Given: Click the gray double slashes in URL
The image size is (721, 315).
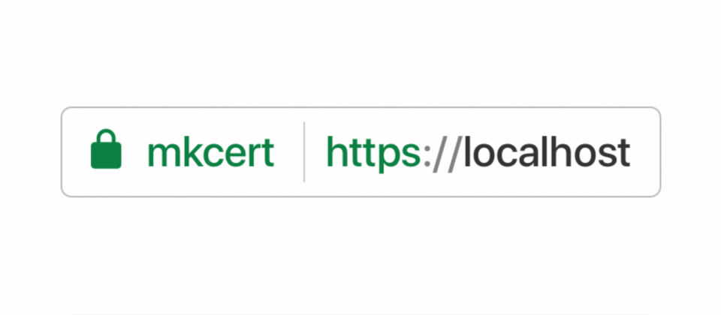Looking at the screenshot, I should (448, 154).
